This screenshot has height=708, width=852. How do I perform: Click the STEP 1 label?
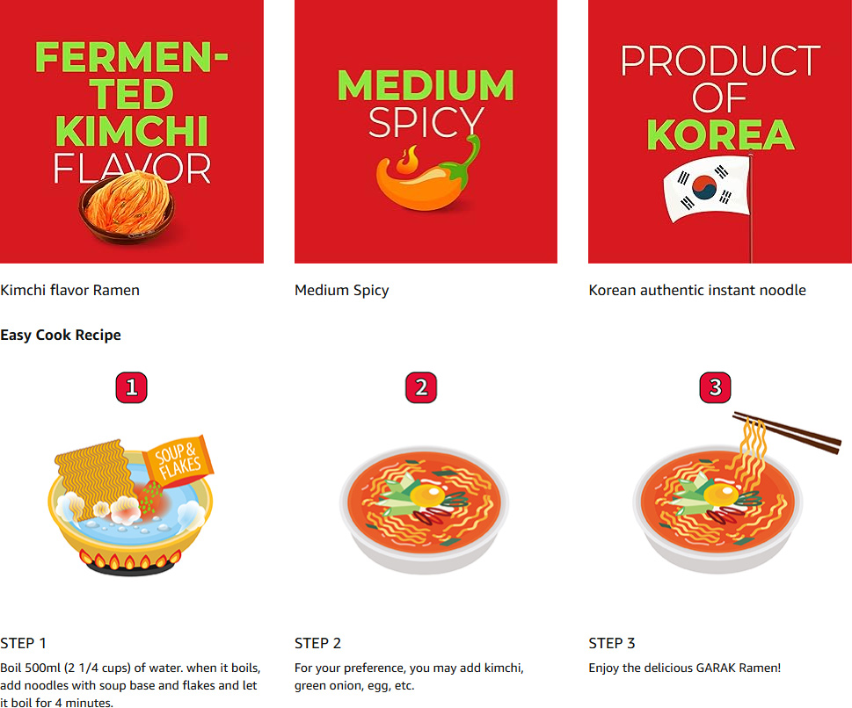coord(24,643)
